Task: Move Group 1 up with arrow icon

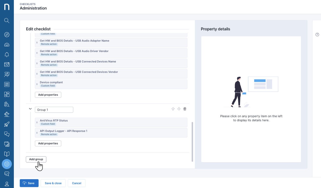Action: pos(173,109)
